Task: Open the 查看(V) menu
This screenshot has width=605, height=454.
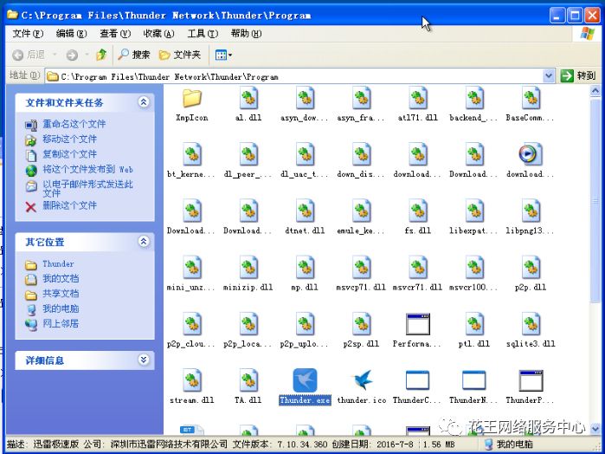Action: tap(114, 33)
